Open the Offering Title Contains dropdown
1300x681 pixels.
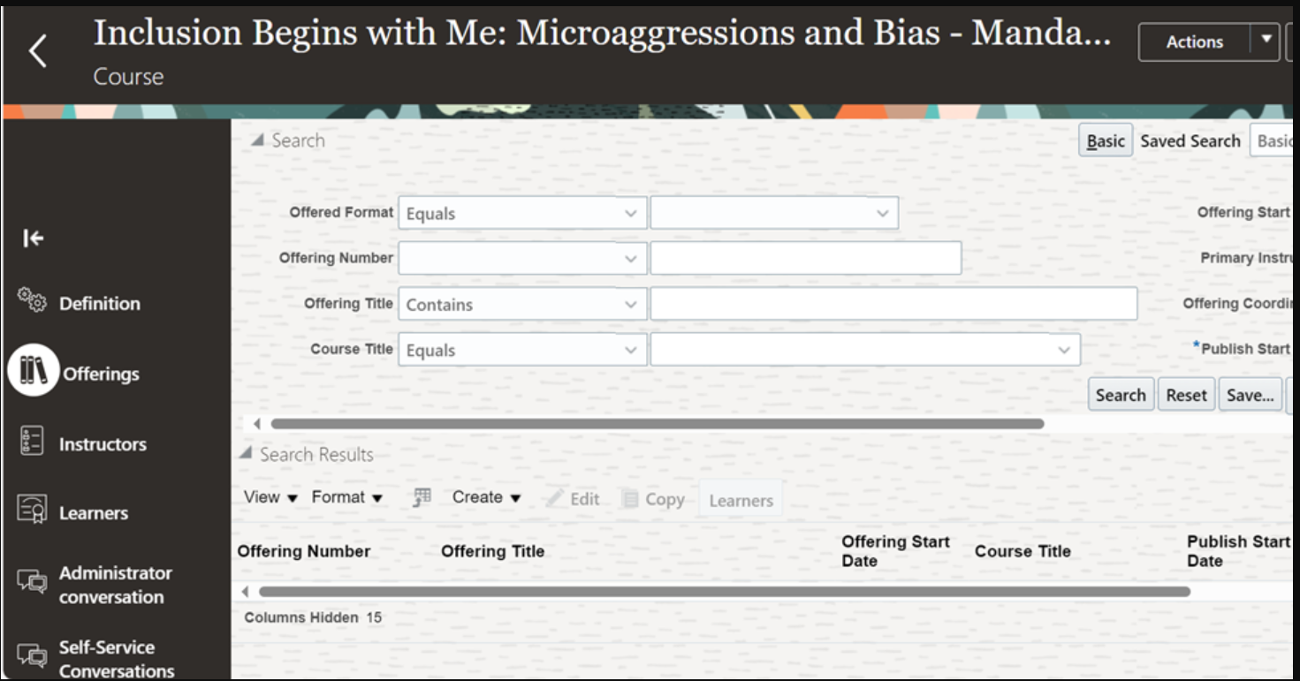[x=522, y=304]
